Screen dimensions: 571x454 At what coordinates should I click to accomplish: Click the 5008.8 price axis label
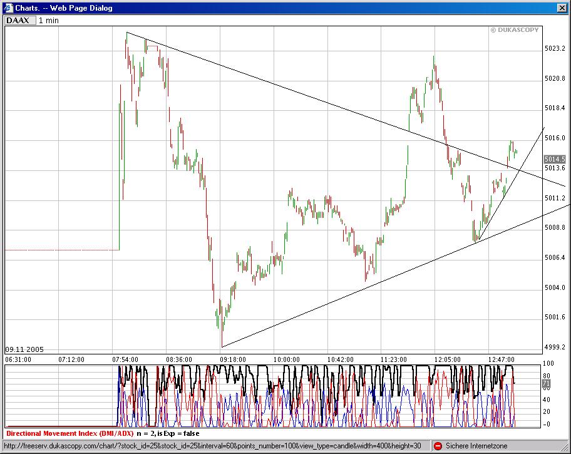click(x=555, y=227)
